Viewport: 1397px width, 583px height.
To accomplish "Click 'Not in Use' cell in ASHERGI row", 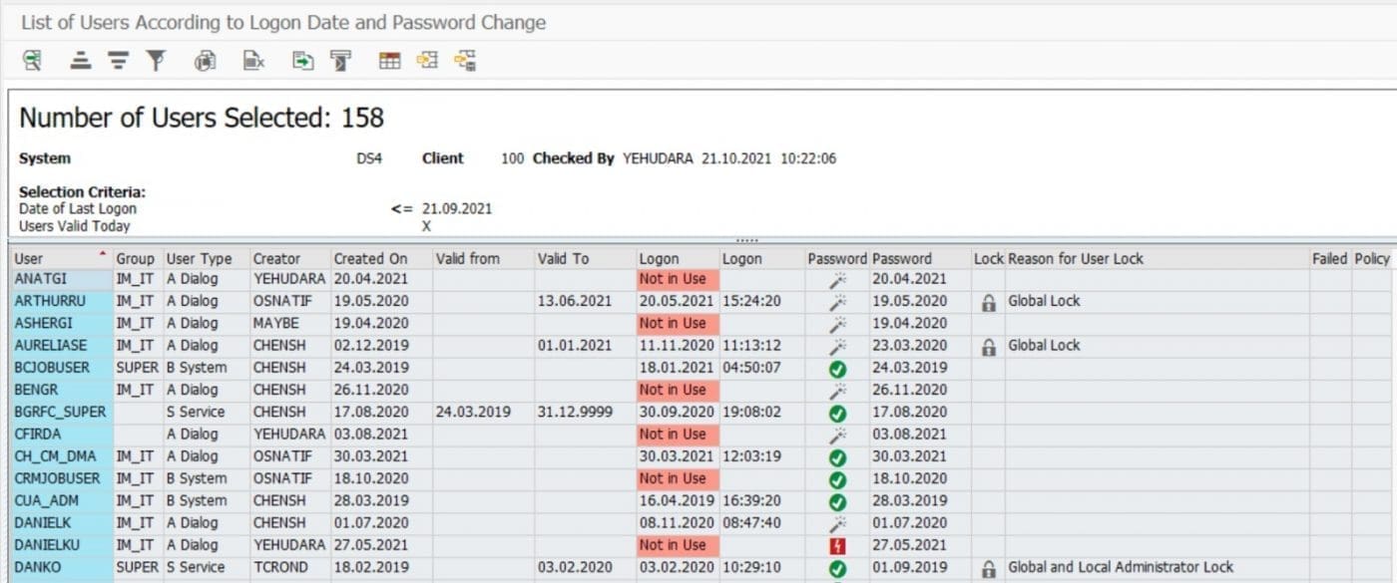I will (678, 323).
